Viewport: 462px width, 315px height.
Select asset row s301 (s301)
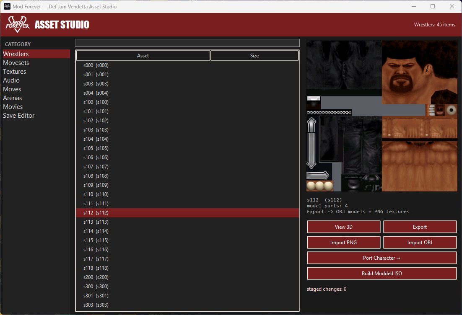point(187,296)
